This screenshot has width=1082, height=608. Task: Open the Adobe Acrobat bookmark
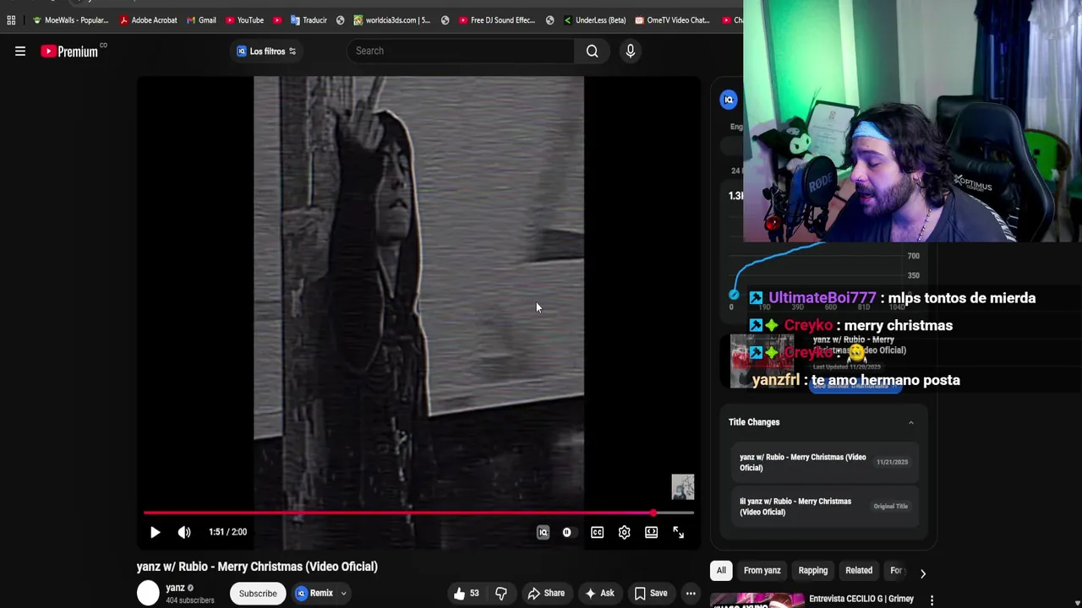click(148, 20)
